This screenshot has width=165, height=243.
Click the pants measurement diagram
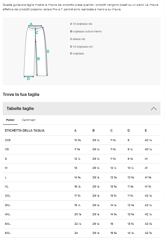coord(36,51)
